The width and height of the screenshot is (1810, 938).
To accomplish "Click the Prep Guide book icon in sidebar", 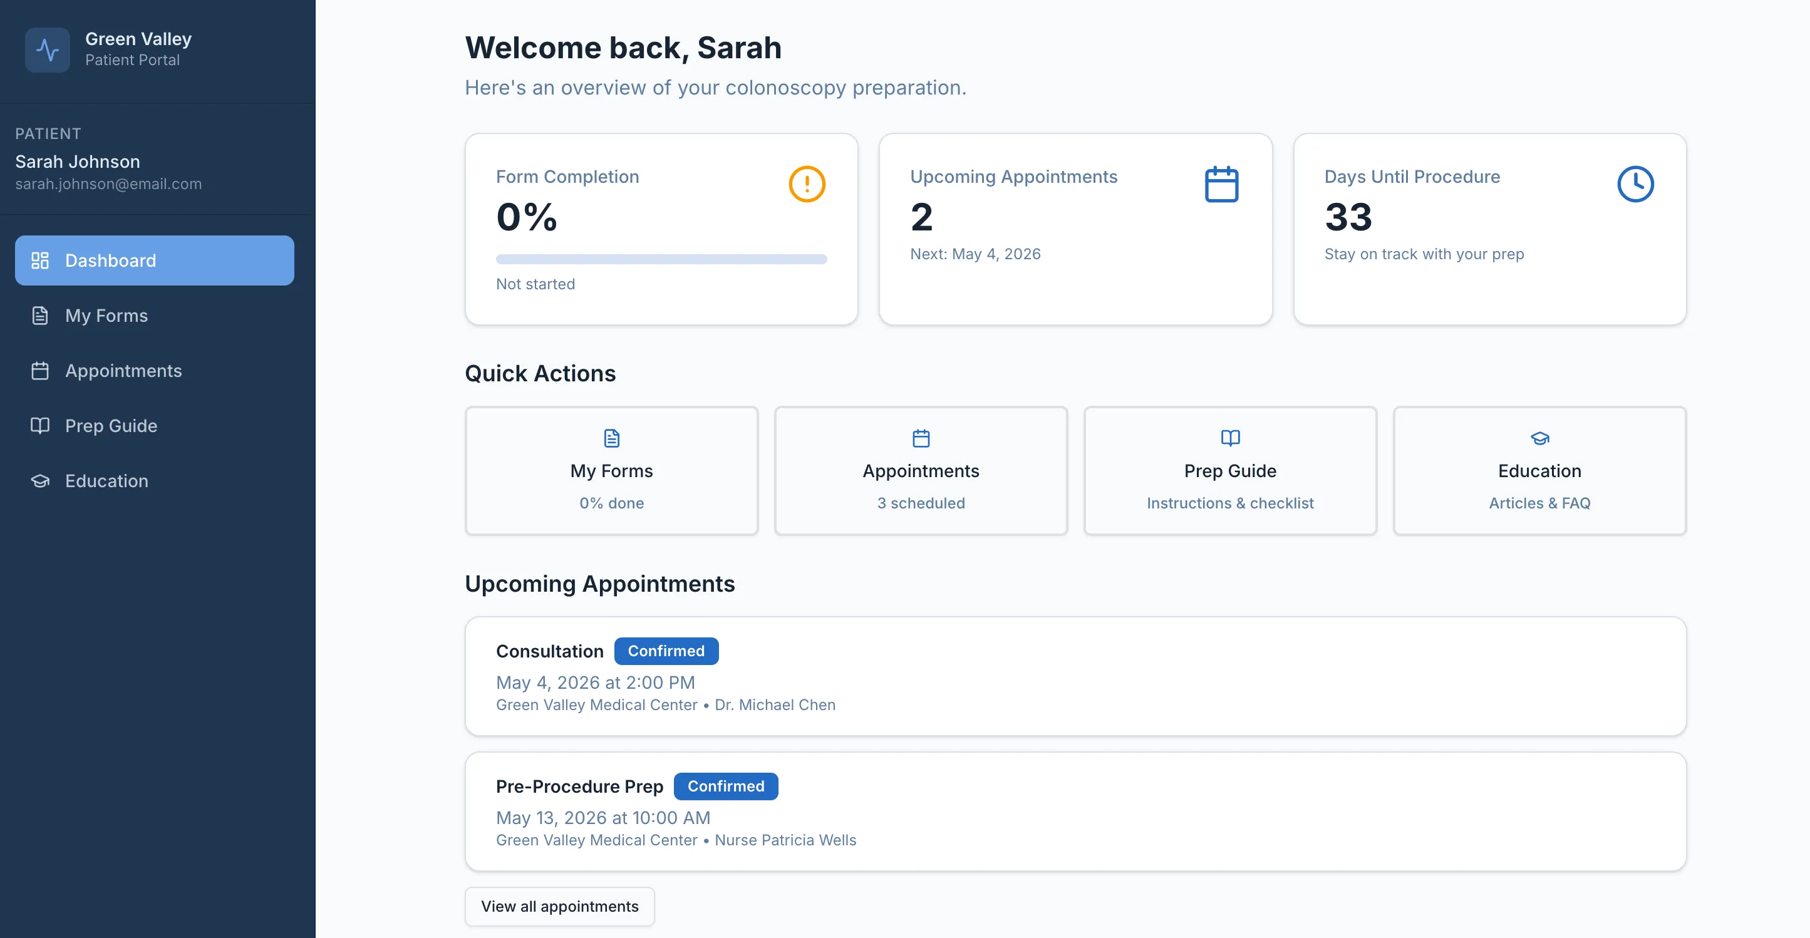I will pyautogui.click(x=40, y=426).
